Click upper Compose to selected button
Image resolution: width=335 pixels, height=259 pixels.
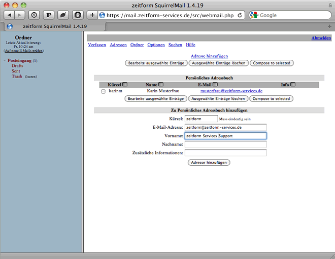272,63
